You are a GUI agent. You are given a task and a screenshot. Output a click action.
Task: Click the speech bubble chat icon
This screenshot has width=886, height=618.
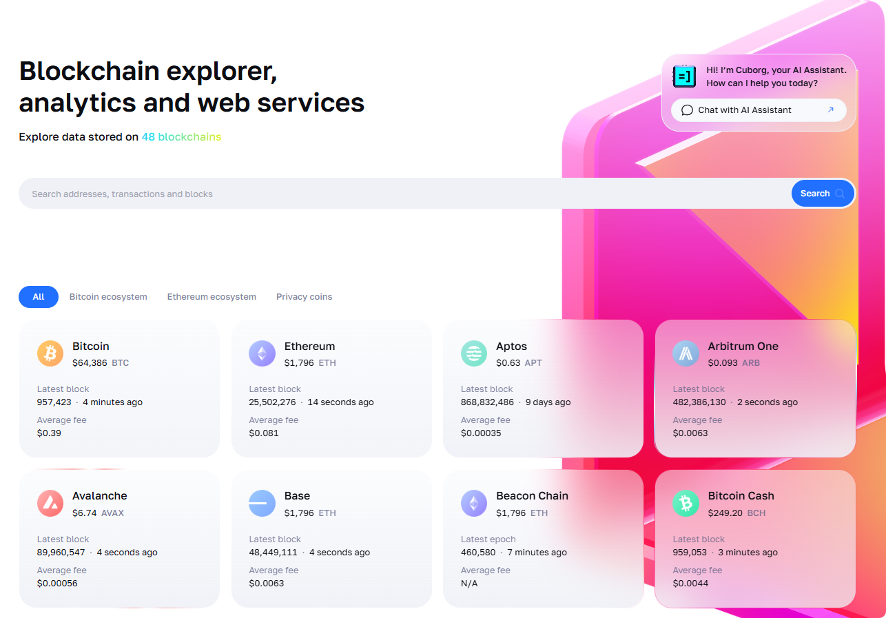687,110
